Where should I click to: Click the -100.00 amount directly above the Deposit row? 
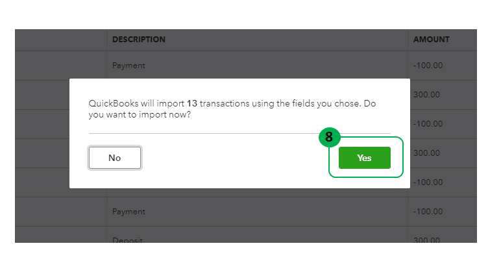tap(426, 212)
